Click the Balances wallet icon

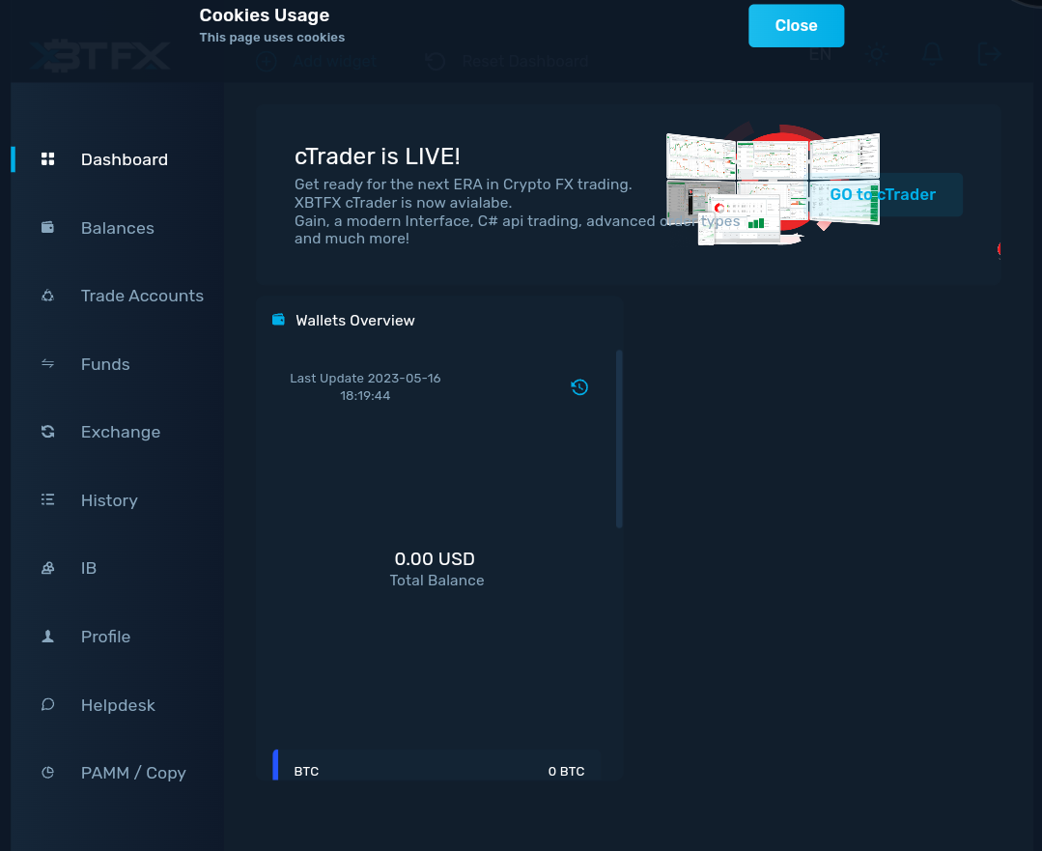tap(48, 227)
